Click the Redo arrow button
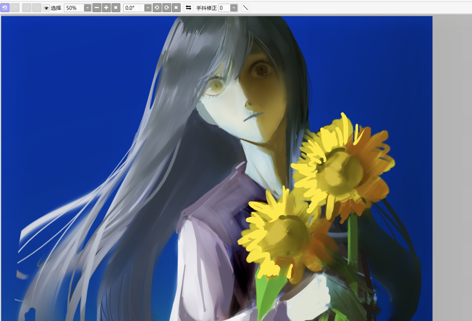Image resolution: width=472 pixels, height=321 pixels. click(x=15, y=8)
